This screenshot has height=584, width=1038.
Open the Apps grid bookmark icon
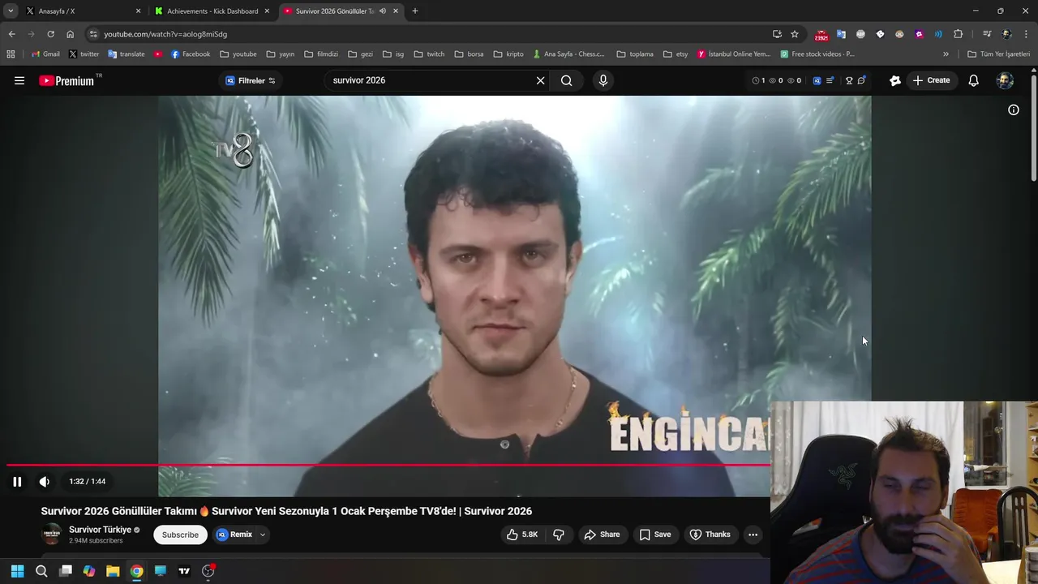pos(11,54)
